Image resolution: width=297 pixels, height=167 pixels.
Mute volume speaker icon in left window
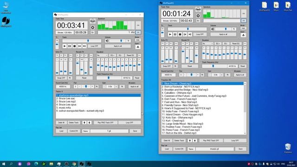click(x=107, y=41)
